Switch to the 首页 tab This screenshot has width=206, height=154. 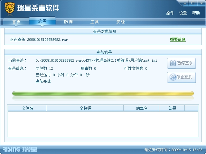tap(16, 22)
